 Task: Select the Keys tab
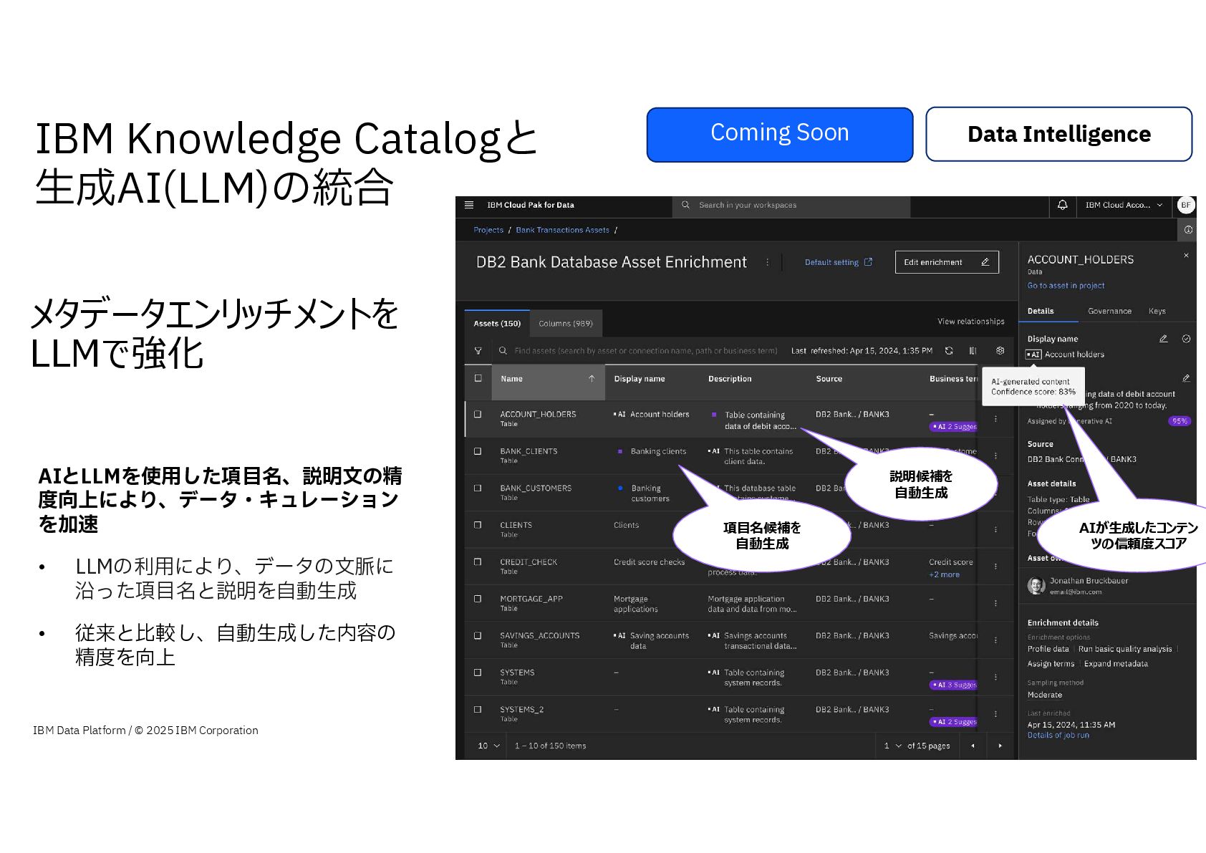click(1157, 312)
